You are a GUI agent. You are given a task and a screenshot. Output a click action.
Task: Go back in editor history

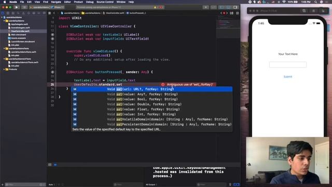click(x=54, y=13)
